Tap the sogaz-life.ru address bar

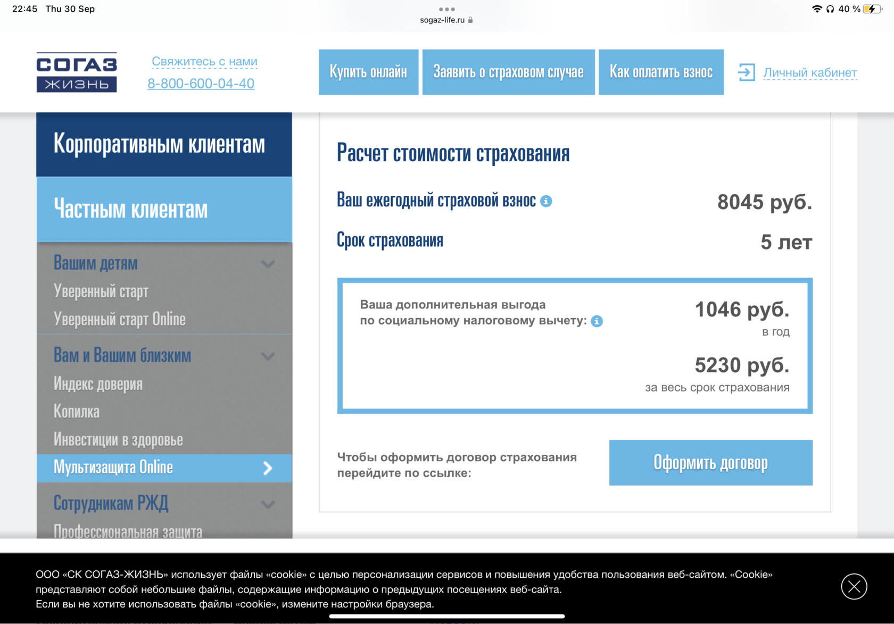click(x=446, y=20)
